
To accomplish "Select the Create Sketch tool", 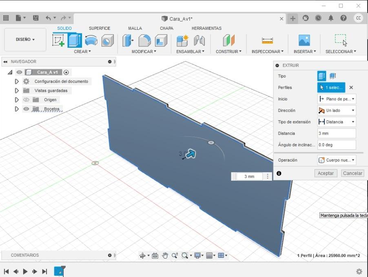I will (x=58, y=40).
